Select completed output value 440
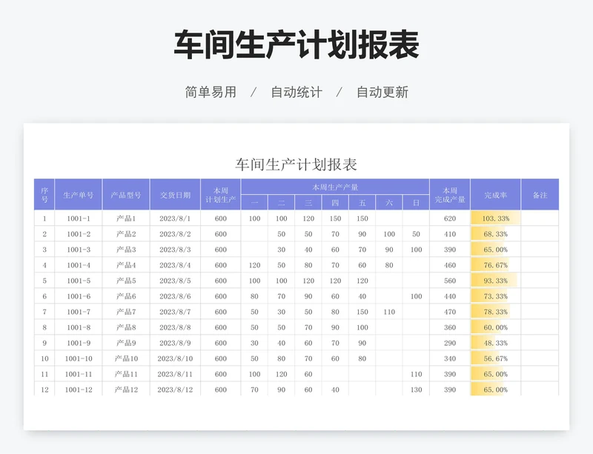 pos(450,296)
